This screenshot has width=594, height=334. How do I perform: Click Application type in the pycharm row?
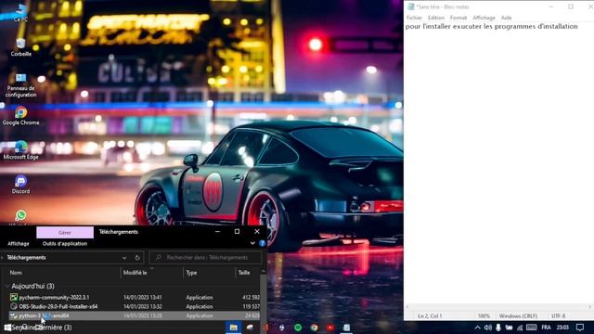coord(200,297)
